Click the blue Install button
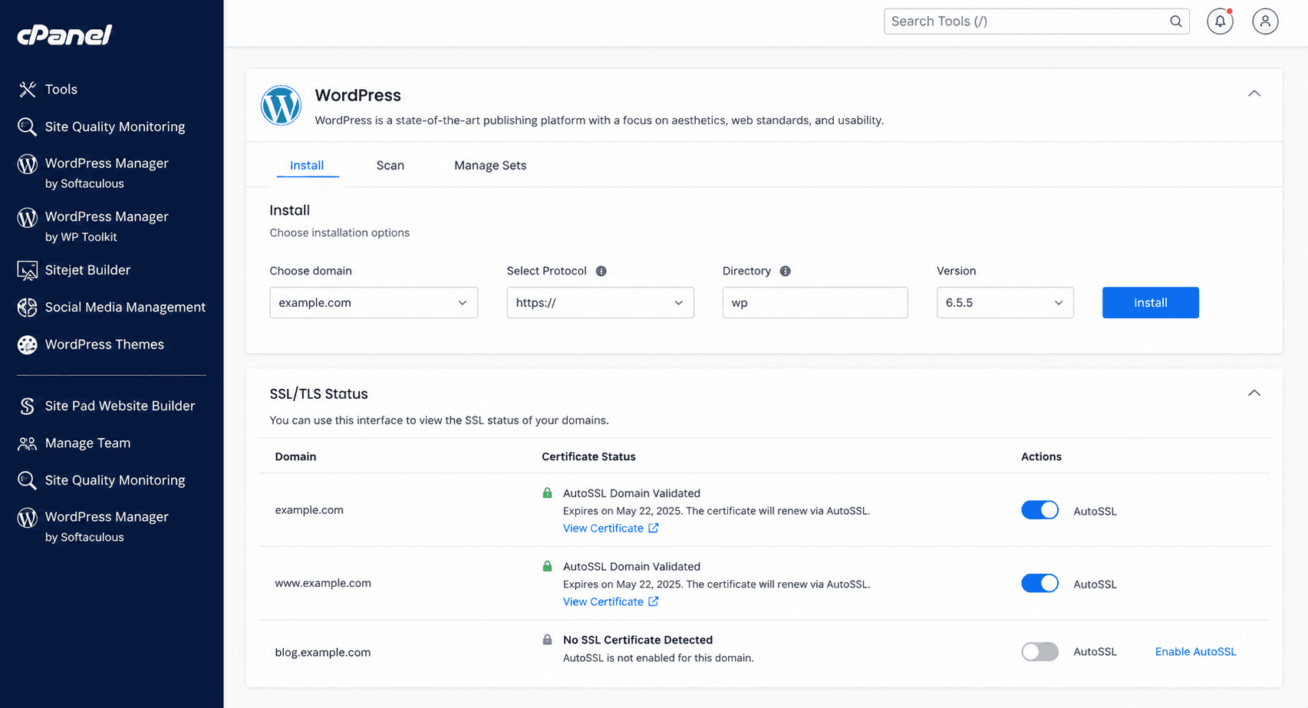This screenshot has width=1308, height=708. point(1150,303)
